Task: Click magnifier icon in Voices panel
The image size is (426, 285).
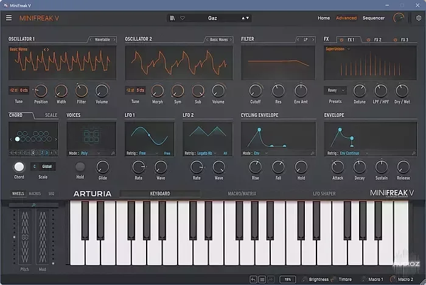Action: [113, 153]
